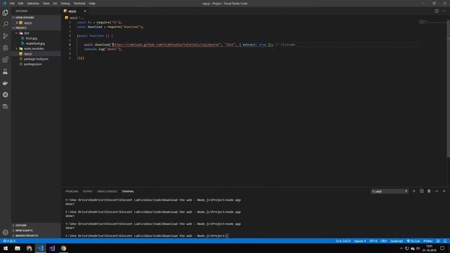Expand the NPM Scripts section
The width and height of the screenshot is (450, 253).
pyautogui.click(x=13, y=231)
